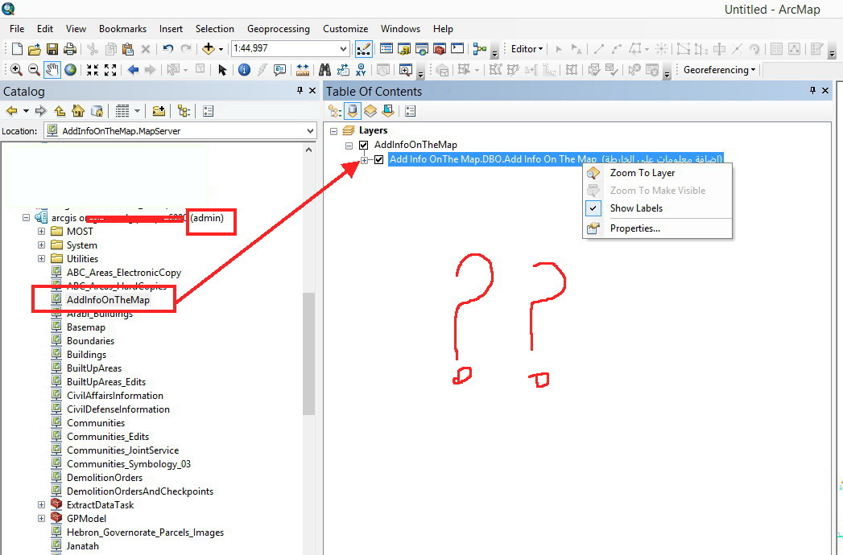Image resolution: width=843 pixels, height=555 pixels.
Task: Open ModelBuilder window icon
Action: pyautogui.click(x=479, y=49)
